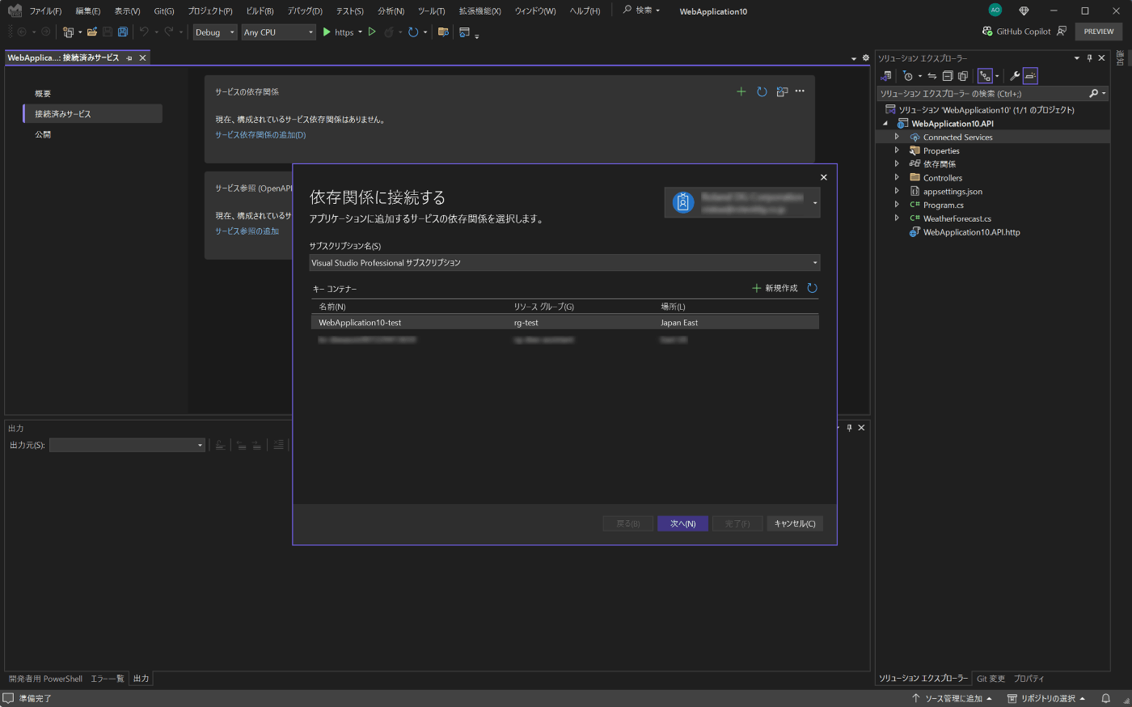Click the browser window toolbar icon
The image size is (1132, 707).
(x=464, y=32)
